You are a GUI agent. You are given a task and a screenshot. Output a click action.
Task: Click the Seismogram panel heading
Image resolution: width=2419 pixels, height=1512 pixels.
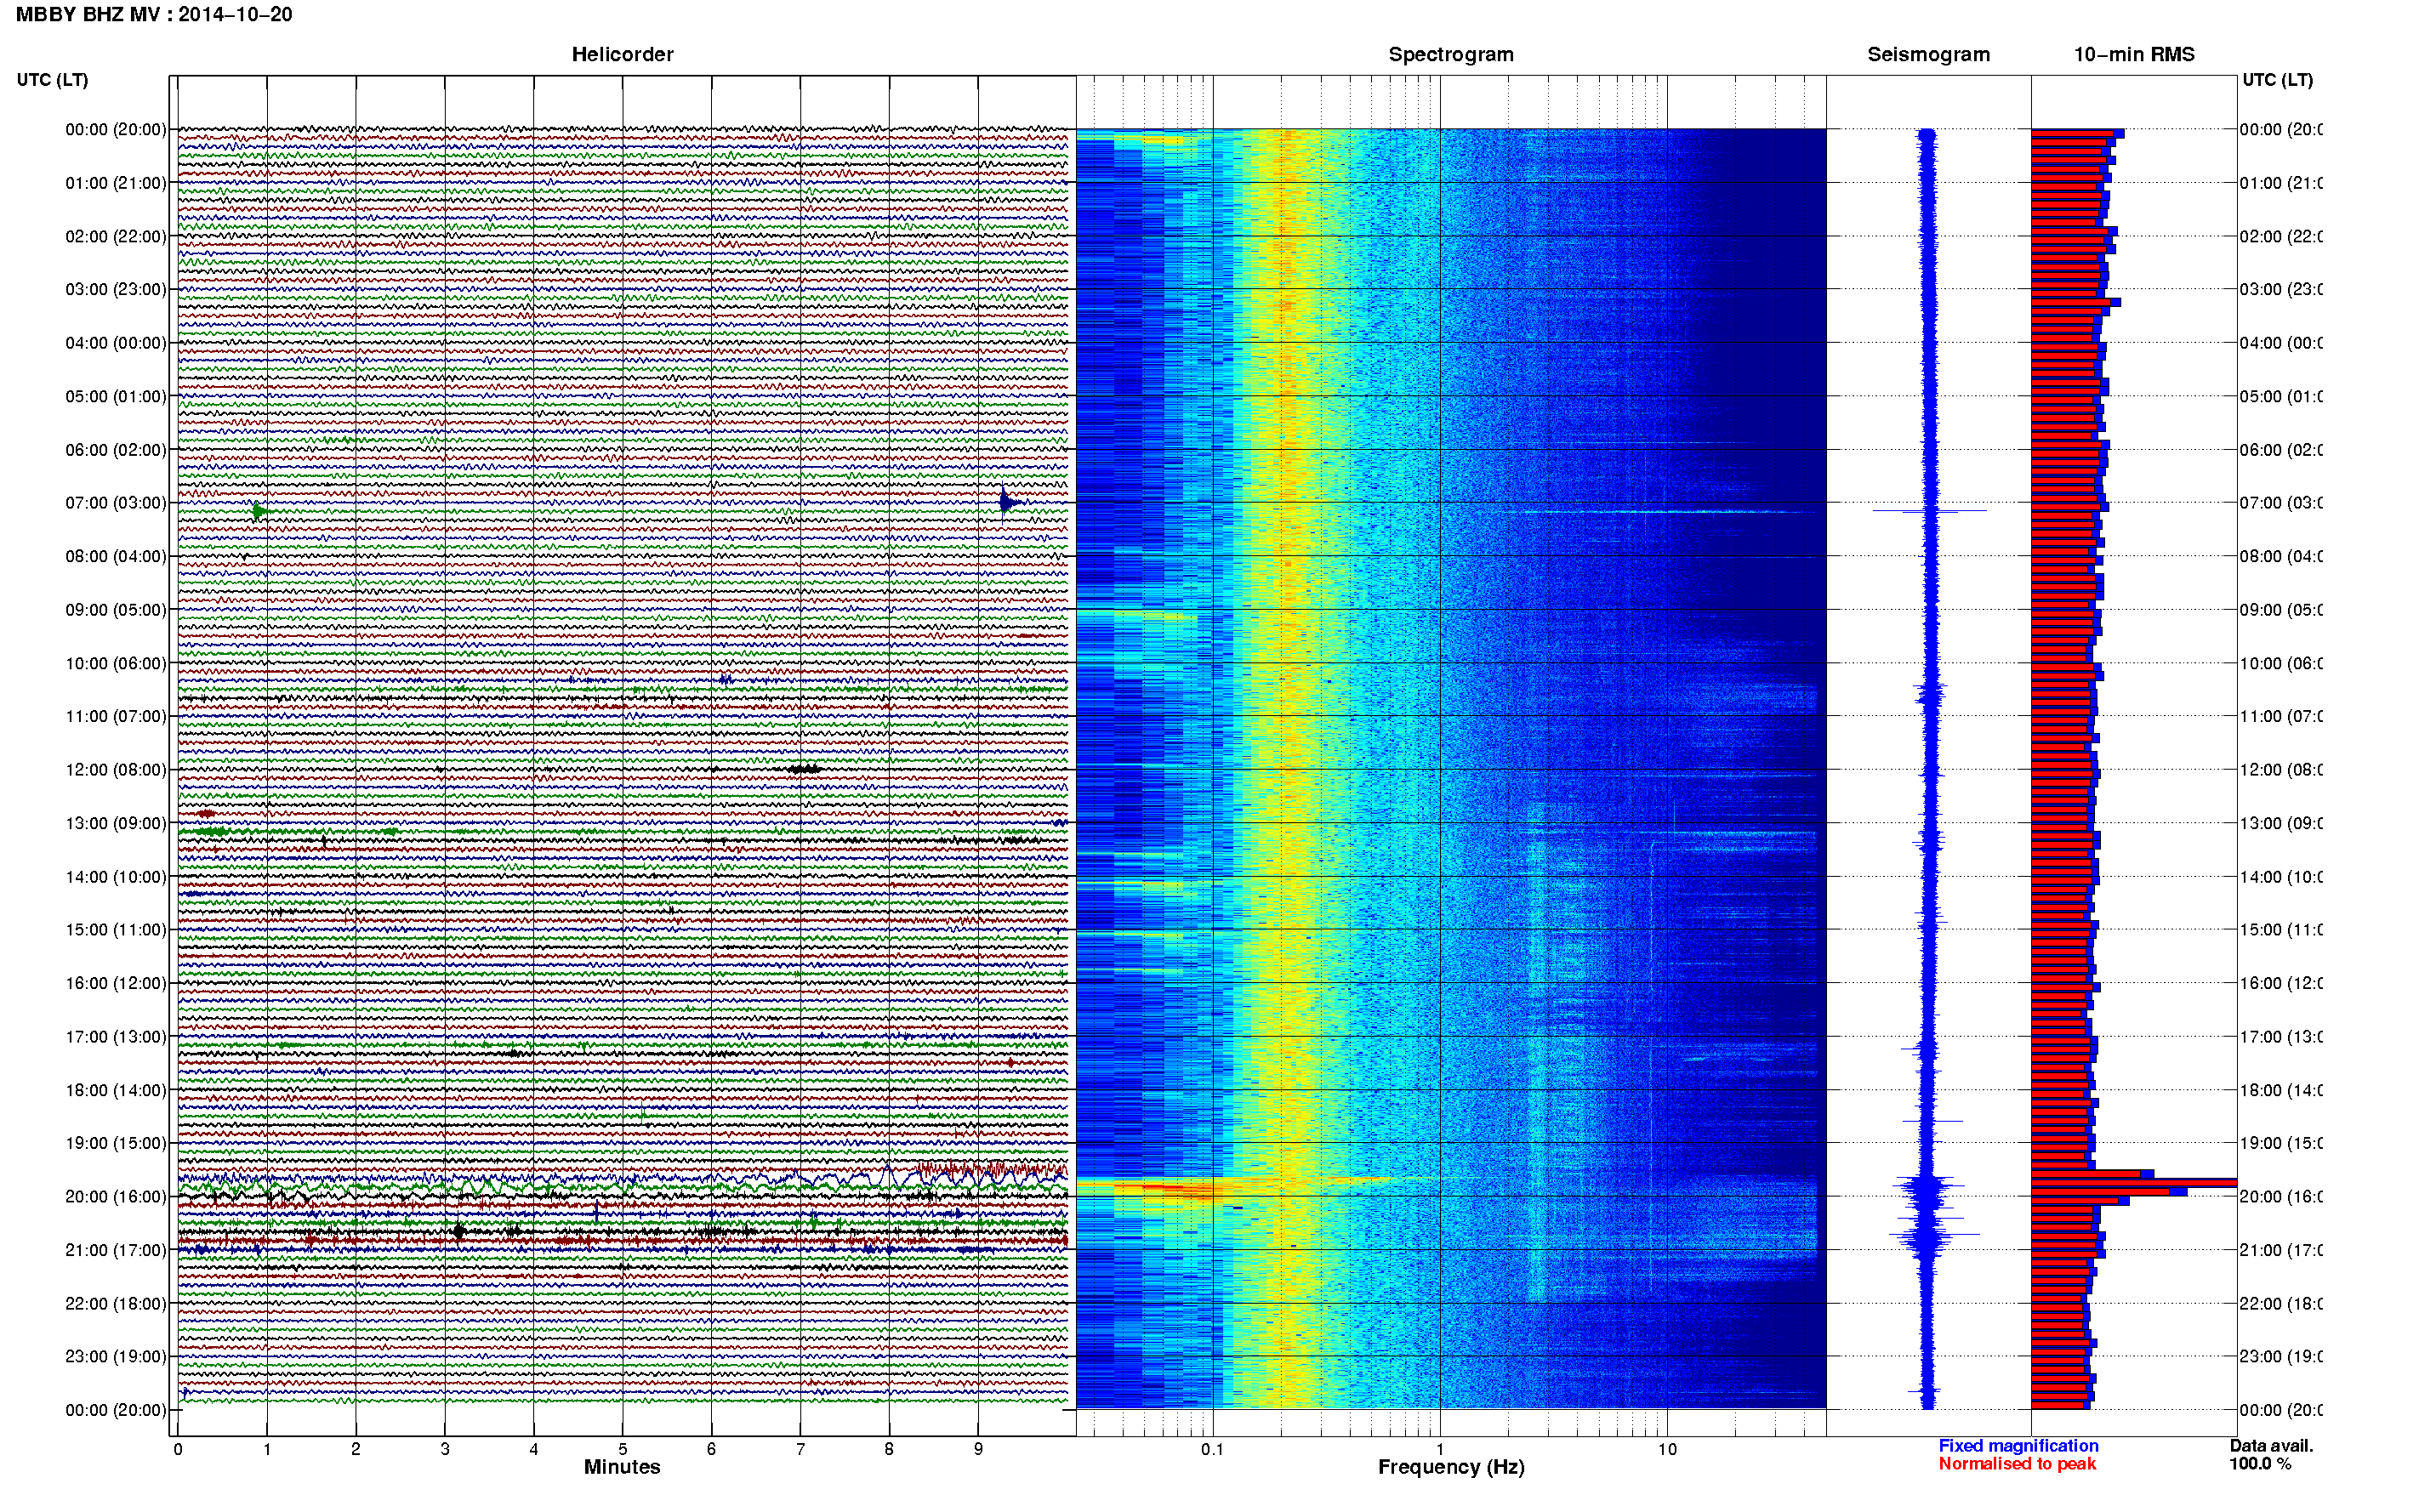coord(1928,55)
